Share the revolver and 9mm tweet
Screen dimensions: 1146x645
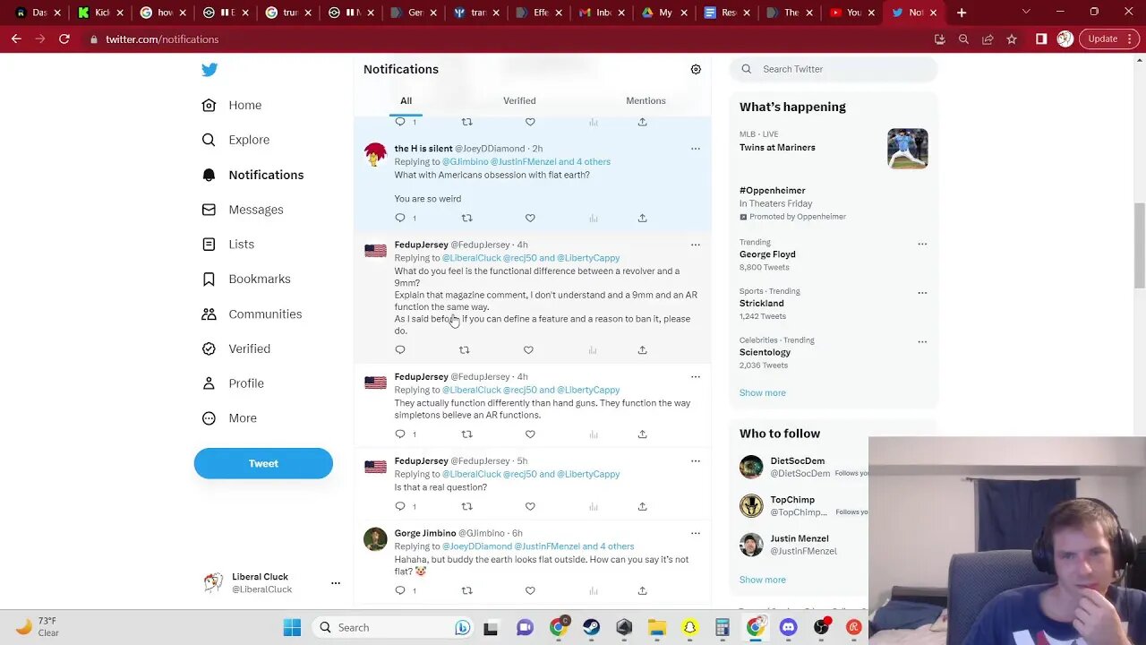[x=642, y=350]
